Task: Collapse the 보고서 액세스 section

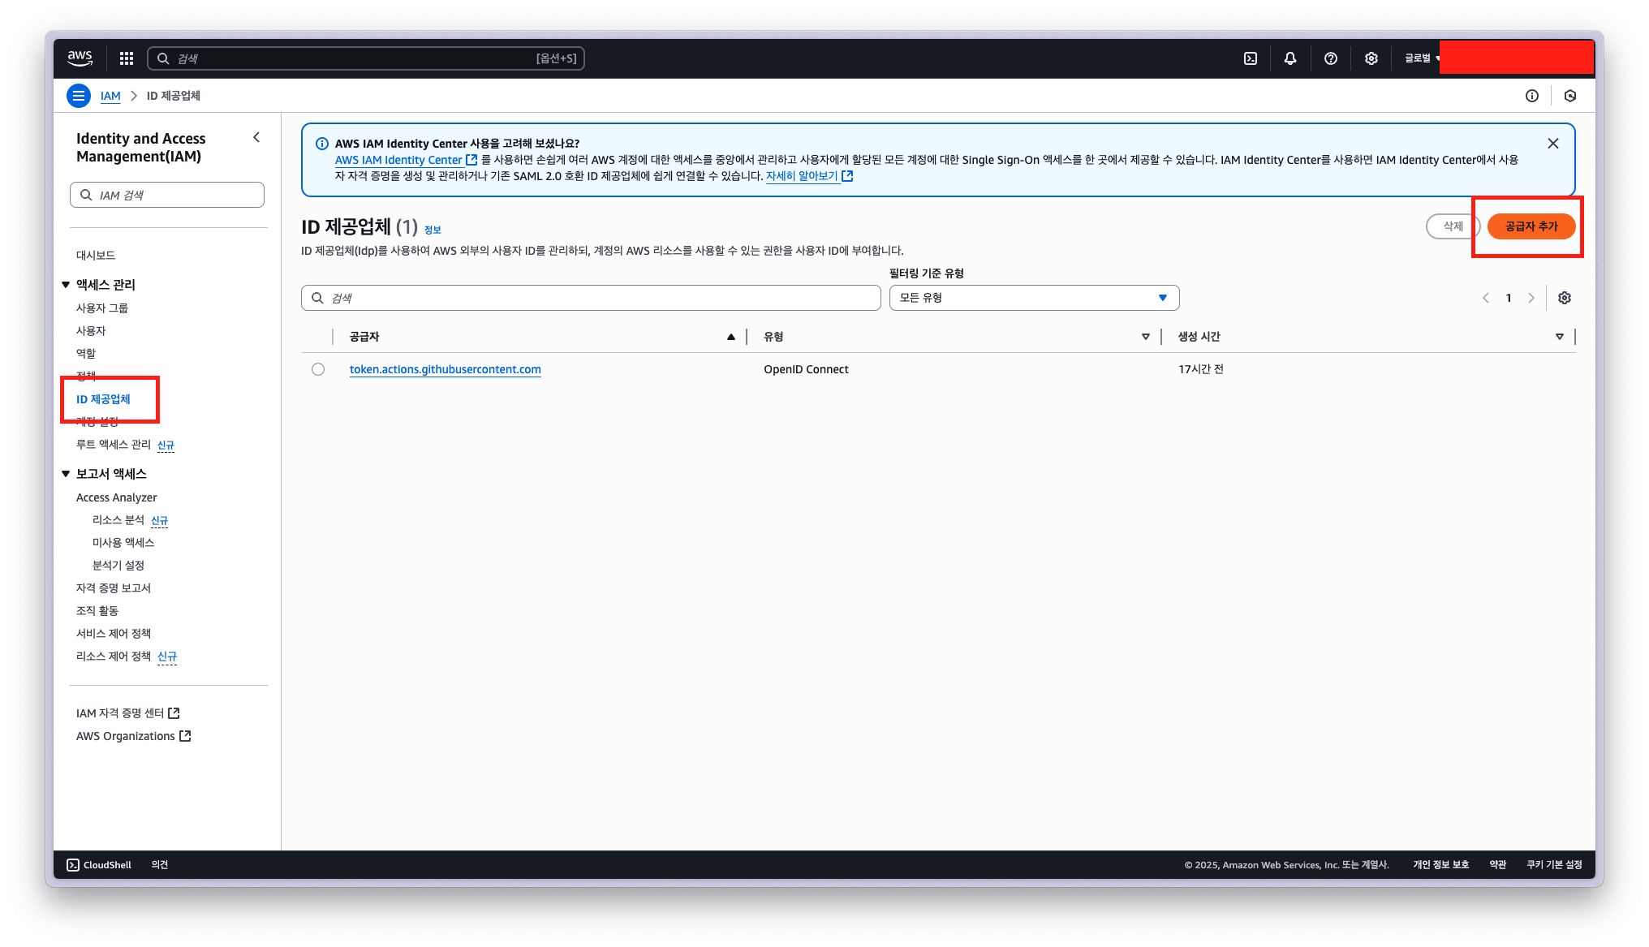Action: pos(66,474)
